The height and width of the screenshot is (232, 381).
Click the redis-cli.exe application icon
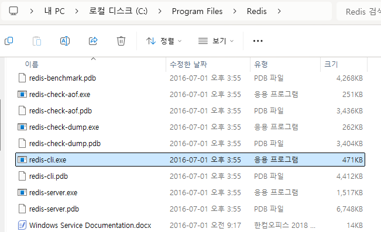tap(22, 160)
